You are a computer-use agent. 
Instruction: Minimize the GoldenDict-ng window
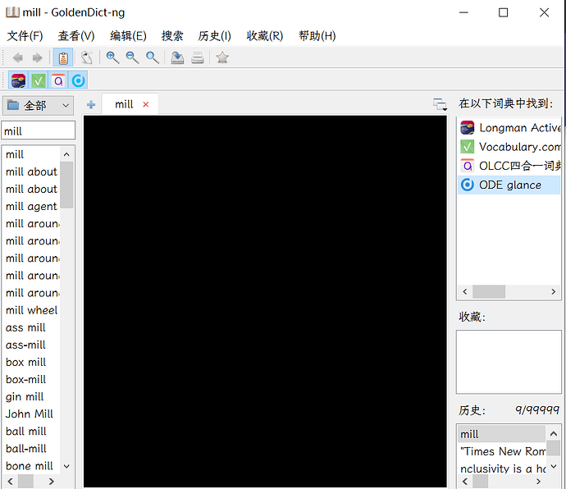(463, 12)
